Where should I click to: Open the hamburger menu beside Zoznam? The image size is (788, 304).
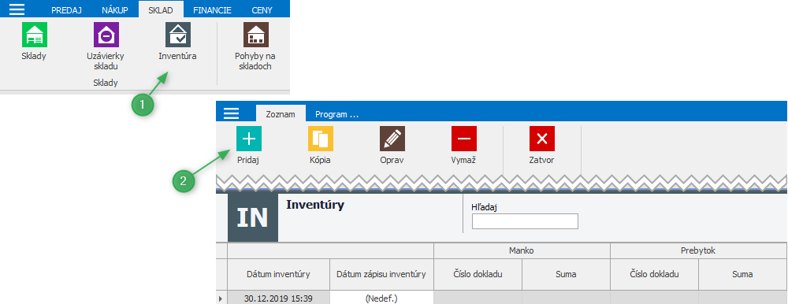pos(231,113)
